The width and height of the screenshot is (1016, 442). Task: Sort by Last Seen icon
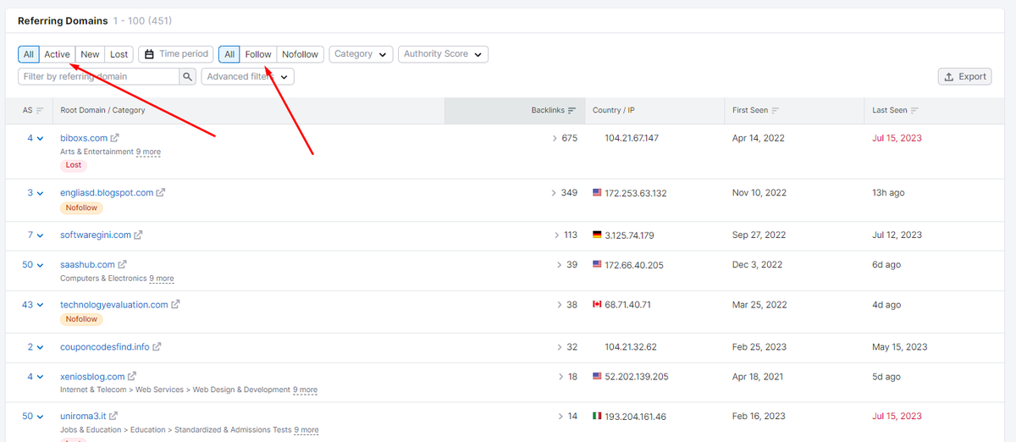coord(914,110)
